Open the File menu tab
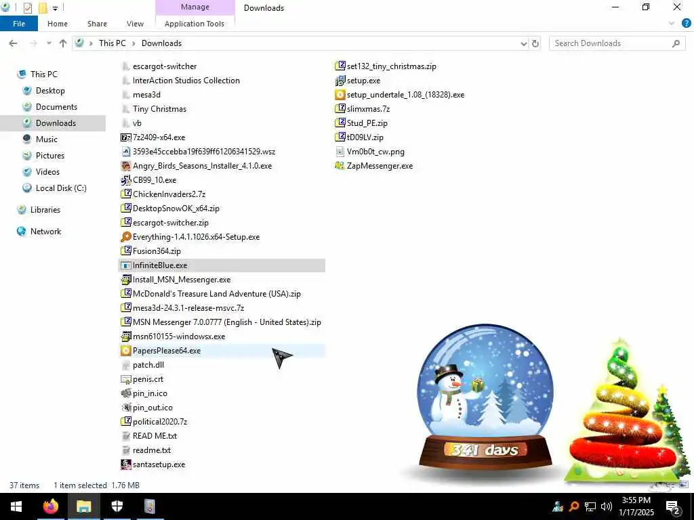This screenshot has width=694, height=520. (x=18, y=24)
